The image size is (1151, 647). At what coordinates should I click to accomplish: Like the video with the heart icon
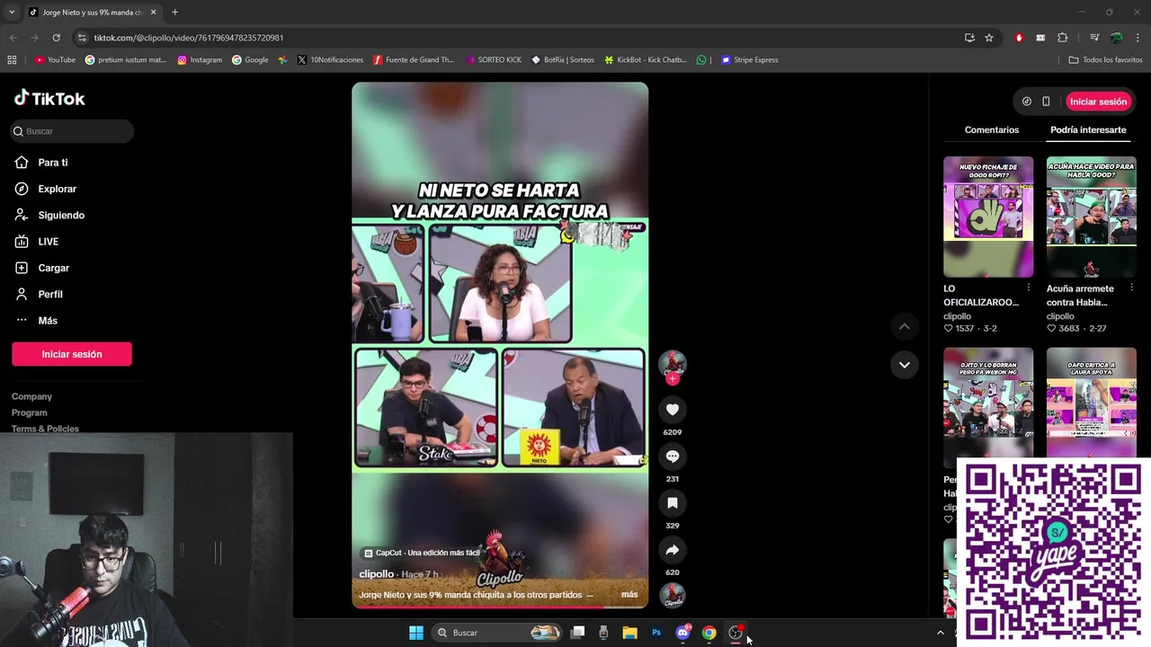coord(672,410)
